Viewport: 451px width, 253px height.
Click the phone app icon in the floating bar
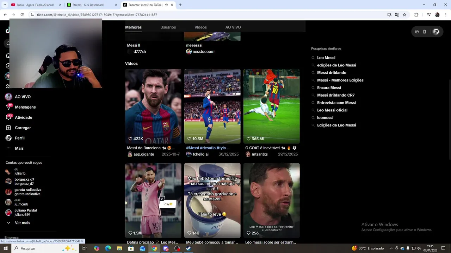click(425, 32)
